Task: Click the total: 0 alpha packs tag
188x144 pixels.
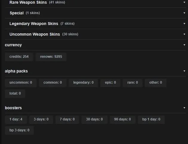Action: click(x=15, y=93)
